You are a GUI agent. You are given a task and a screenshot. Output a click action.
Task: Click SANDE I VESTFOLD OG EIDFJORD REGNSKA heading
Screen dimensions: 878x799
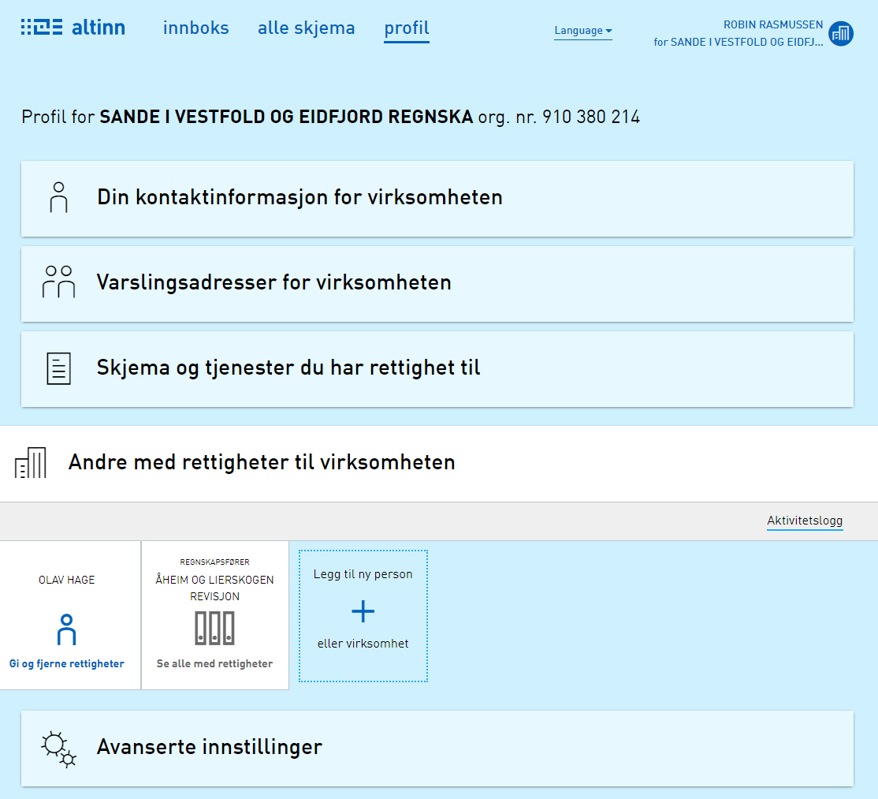pyautogui.click(x=286, y=117)
